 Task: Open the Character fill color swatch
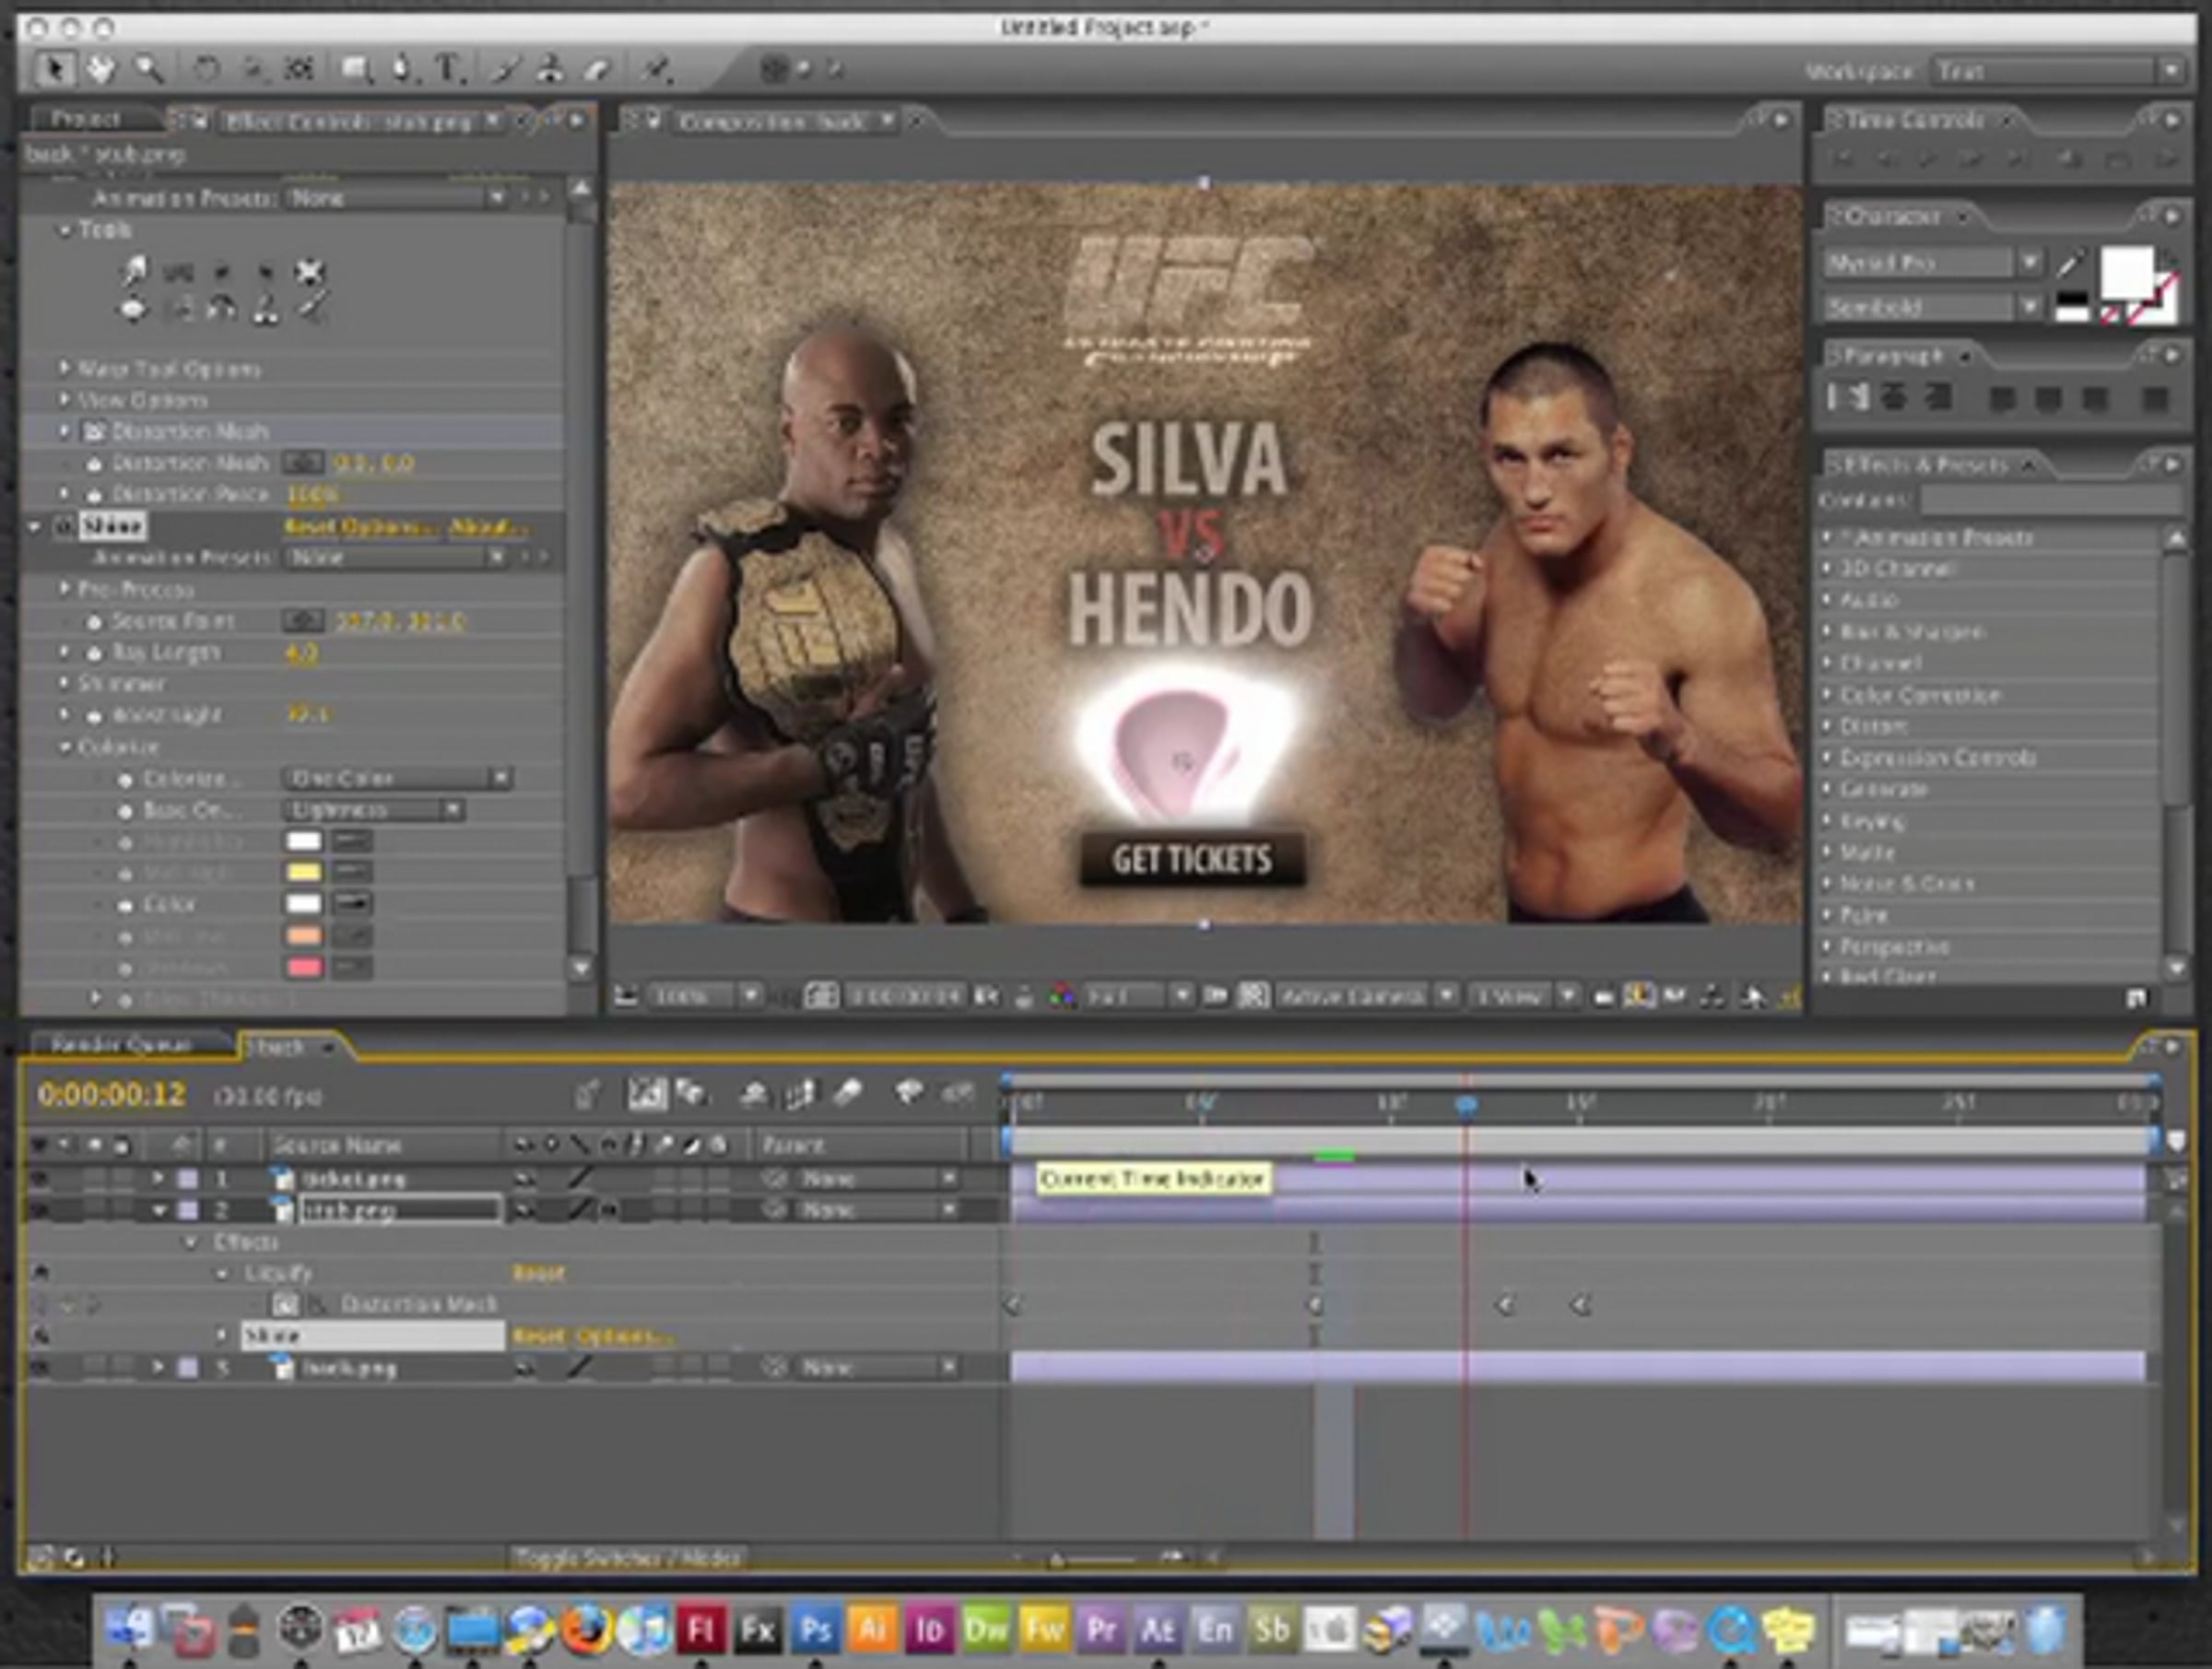(x=2127, y=273)
